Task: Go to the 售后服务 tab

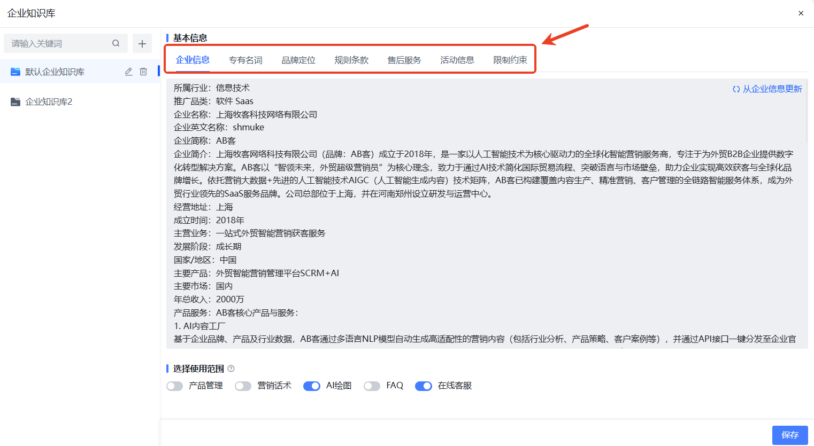Action: [404, 60]
